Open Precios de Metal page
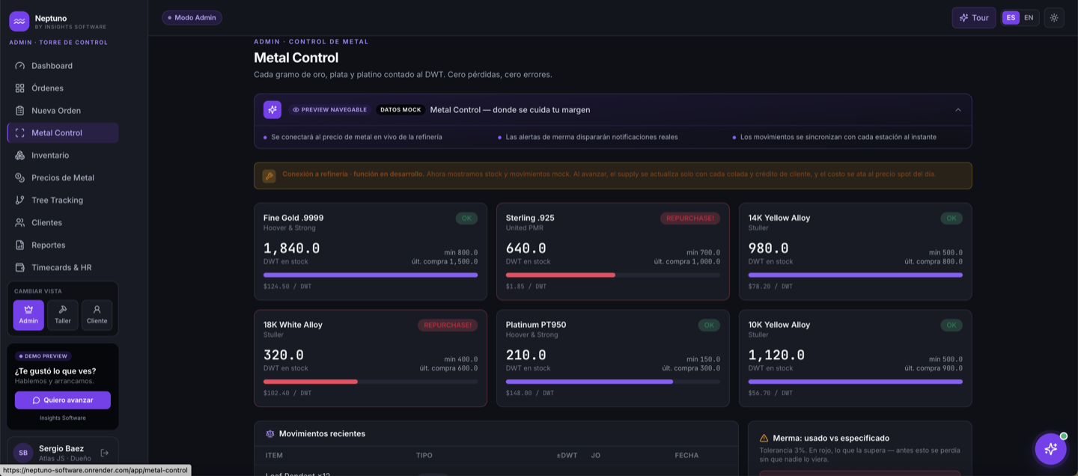This screenshot has height=476, width=1078. [x=63, y=178]
